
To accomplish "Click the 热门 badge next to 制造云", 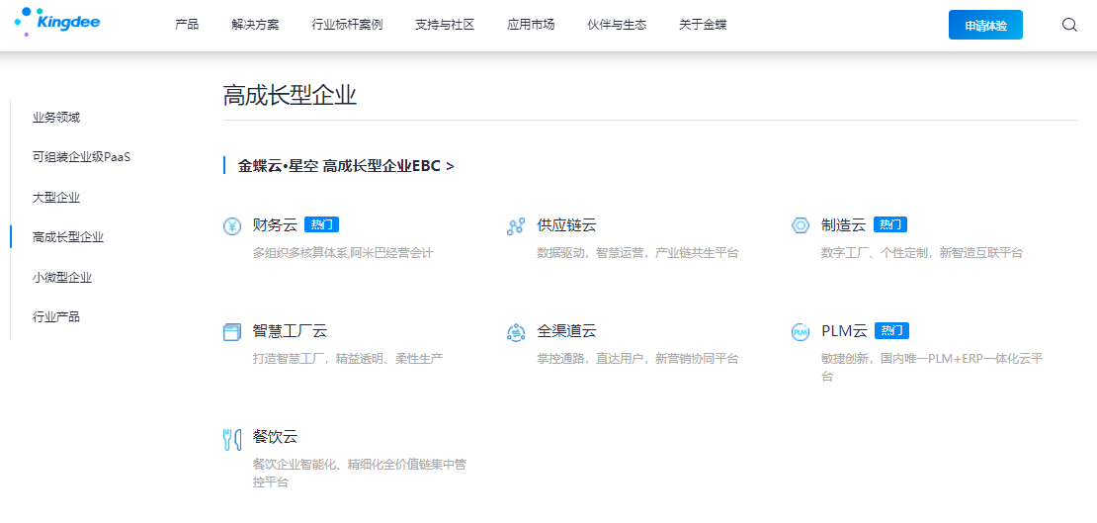I will click(890, 224).
